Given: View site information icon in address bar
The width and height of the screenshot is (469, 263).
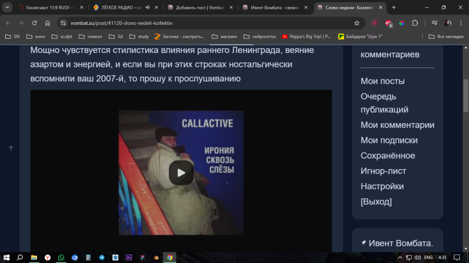Looking at the screenshot, I should [64, 23].
